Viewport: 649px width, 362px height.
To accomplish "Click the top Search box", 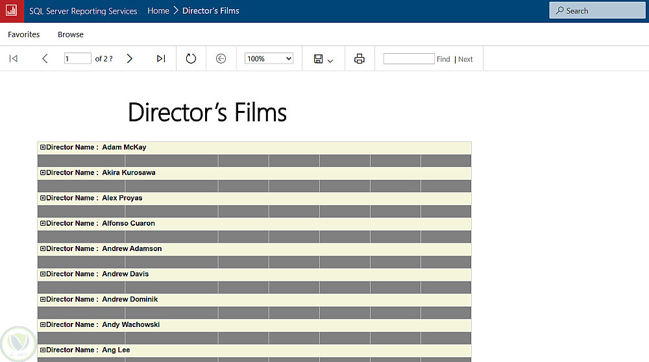I will pos(598,11).
